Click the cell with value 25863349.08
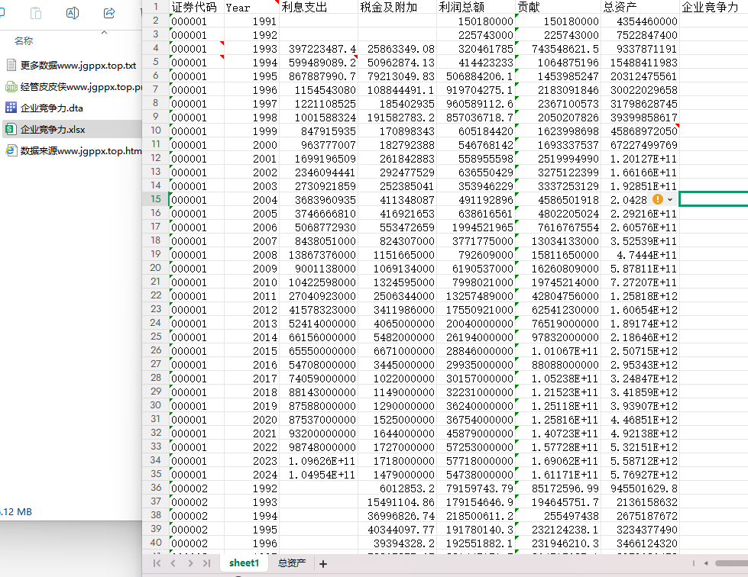Screen dimensions: 748x577 click(x=397, y=49)
